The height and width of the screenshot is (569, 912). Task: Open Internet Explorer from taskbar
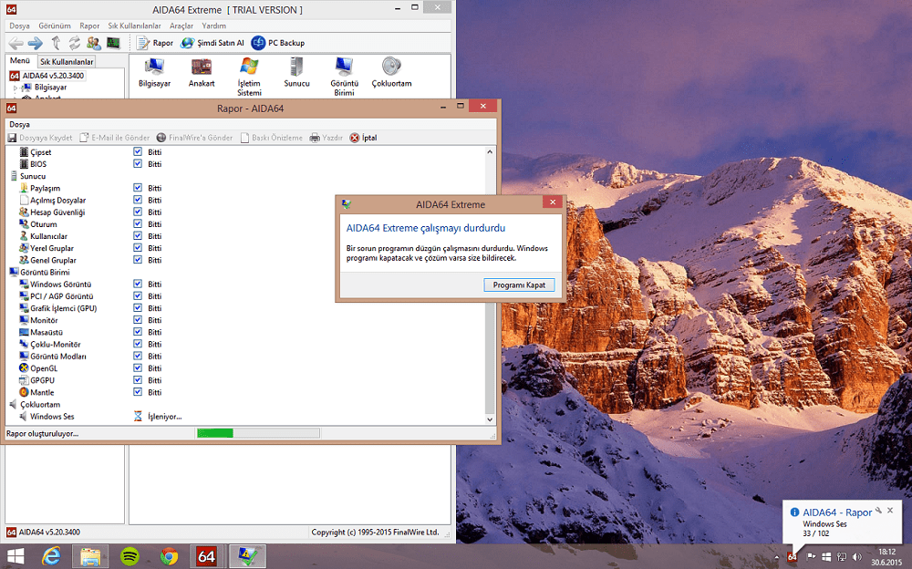pyautogui.click(x=51, y=557)
